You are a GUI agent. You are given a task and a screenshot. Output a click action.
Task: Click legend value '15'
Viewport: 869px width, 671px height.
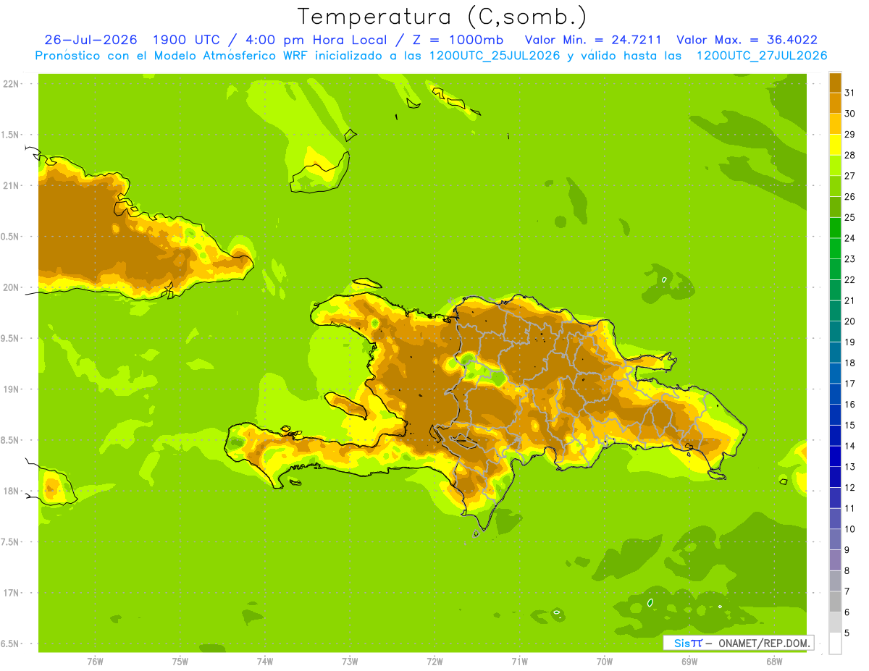click(x=849, y=426)
